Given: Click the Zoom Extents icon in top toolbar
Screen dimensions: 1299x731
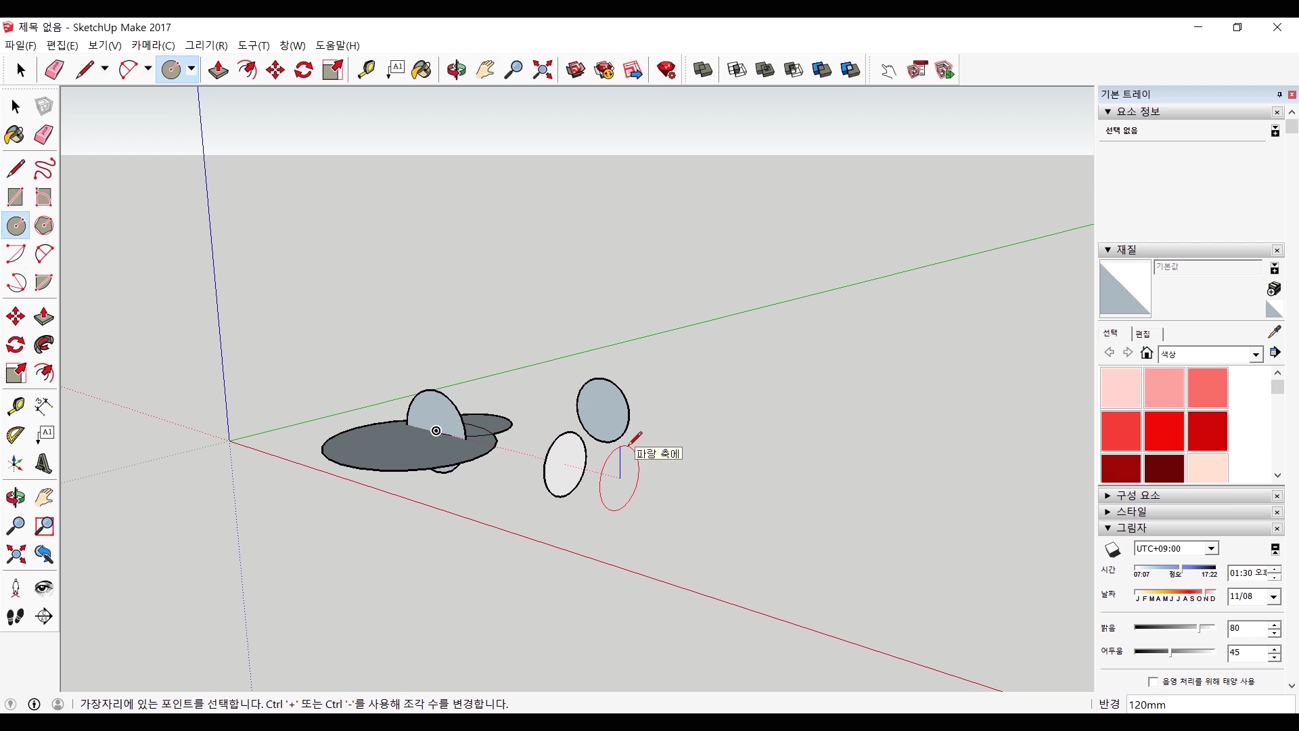Looking at the screenshot, I should [542, 70].
